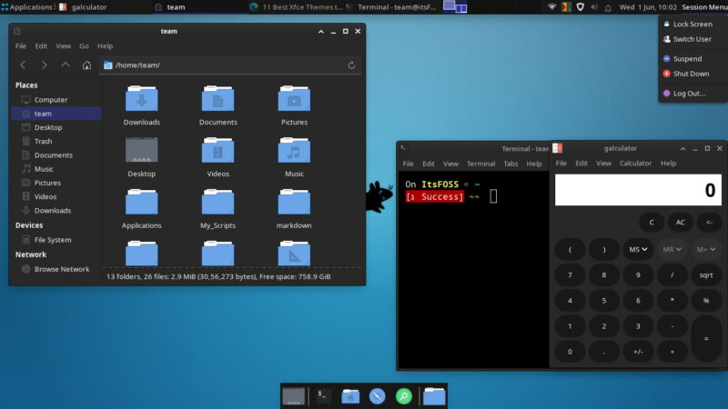Click the backspace <- calculator button

pos(709,223)
